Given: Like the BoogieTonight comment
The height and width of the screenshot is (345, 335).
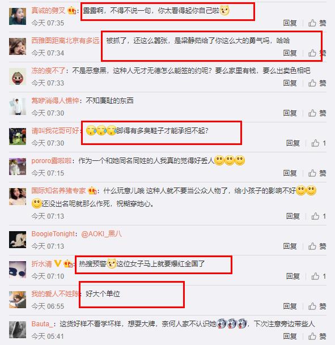Looking at the screenshot, I should (317, 246).
